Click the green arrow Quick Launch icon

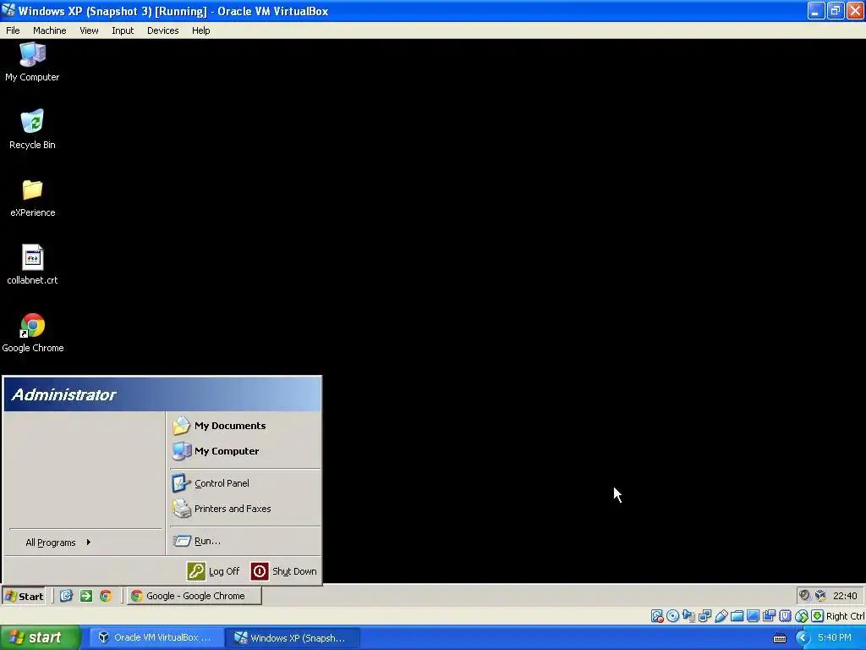(85, 596)
